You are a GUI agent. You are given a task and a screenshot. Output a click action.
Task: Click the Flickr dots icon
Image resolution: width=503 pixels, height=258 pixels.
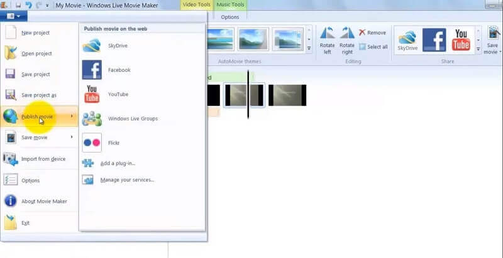click(92, 142)
